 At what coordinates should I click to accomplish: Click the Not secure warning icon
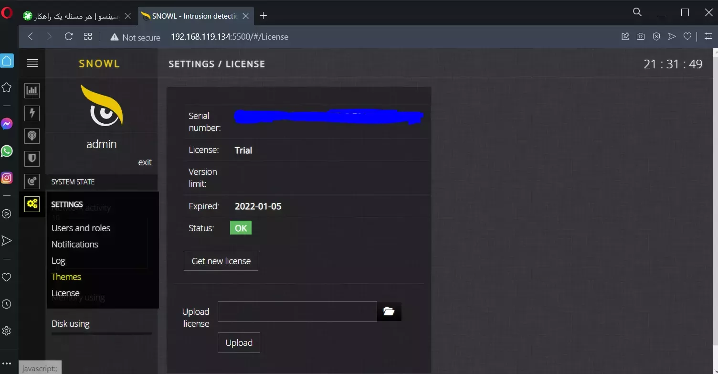(114, 37)
